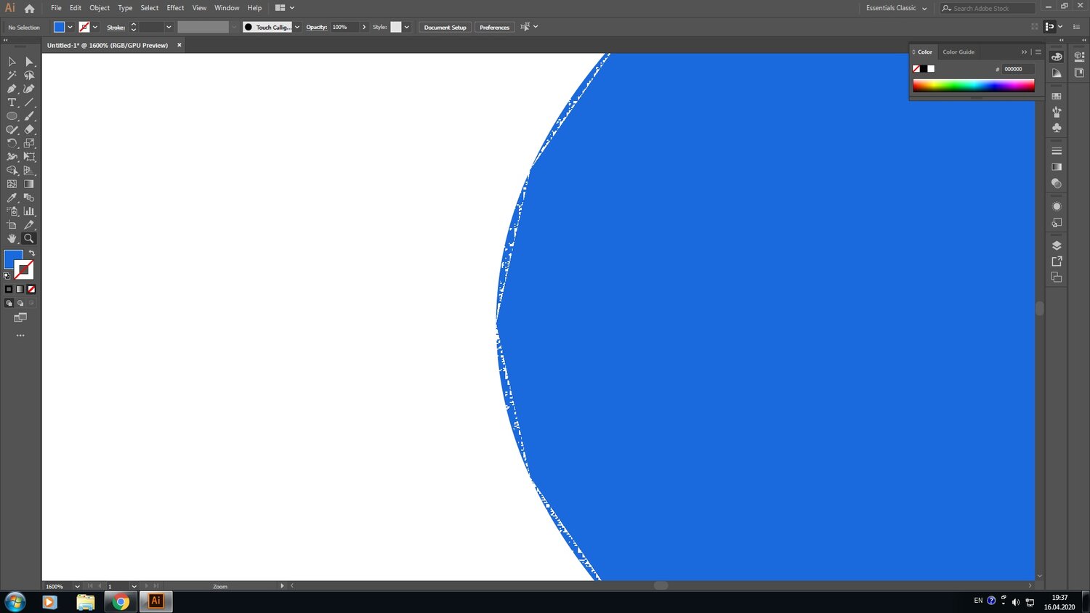The image size is (1090, 613).
Task: Reset to default fill and stroke
Action: pyautogui.click(x=7, y=276)
